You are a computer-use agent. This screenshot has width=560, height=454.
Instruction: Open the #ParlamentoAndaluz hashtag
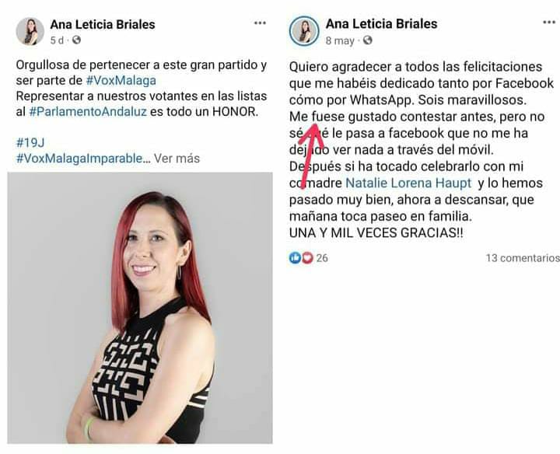point(88,112)
